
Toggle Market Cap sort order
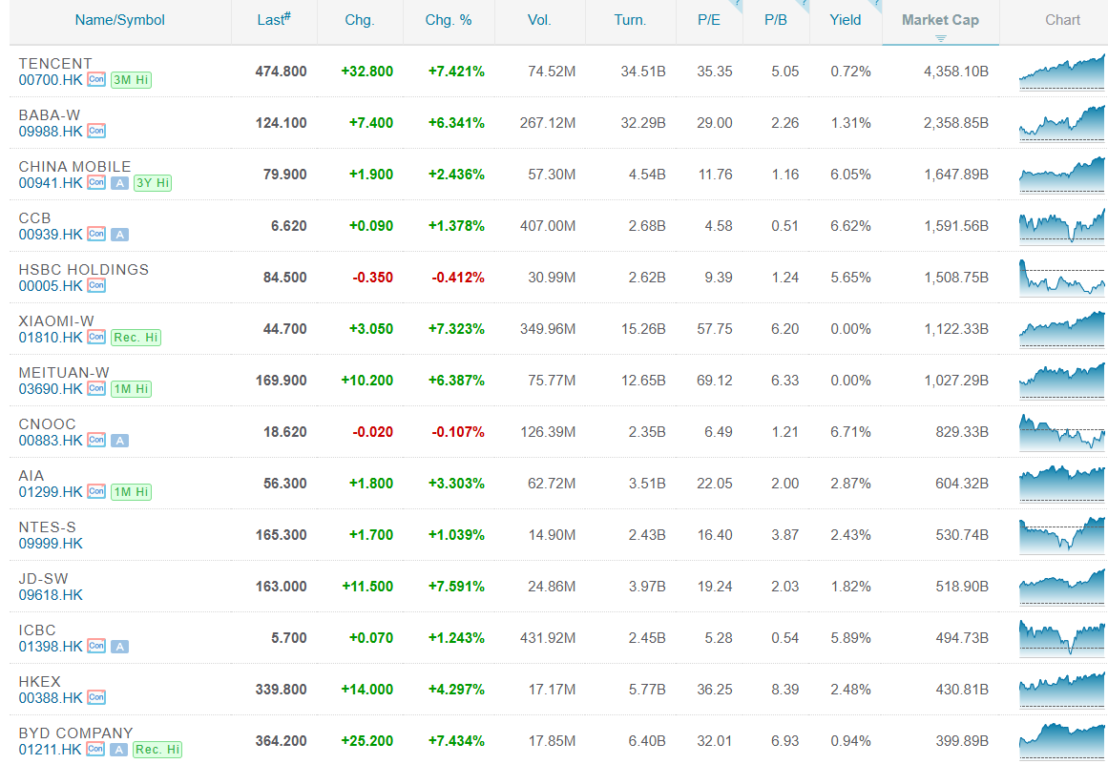tap(940, 20)
